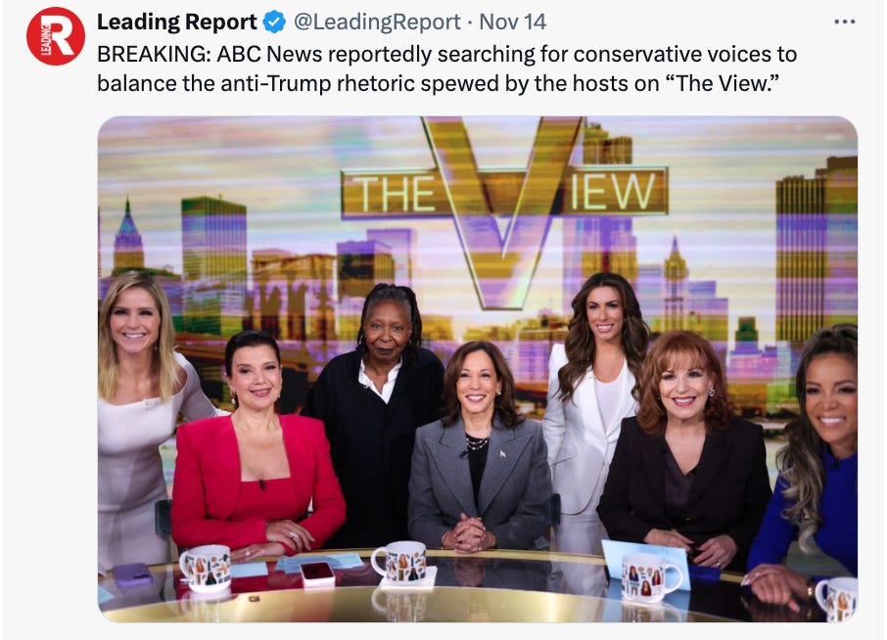Open the three-dot more options menu
This screenshot has height=640, width=887.
[845, 22]
